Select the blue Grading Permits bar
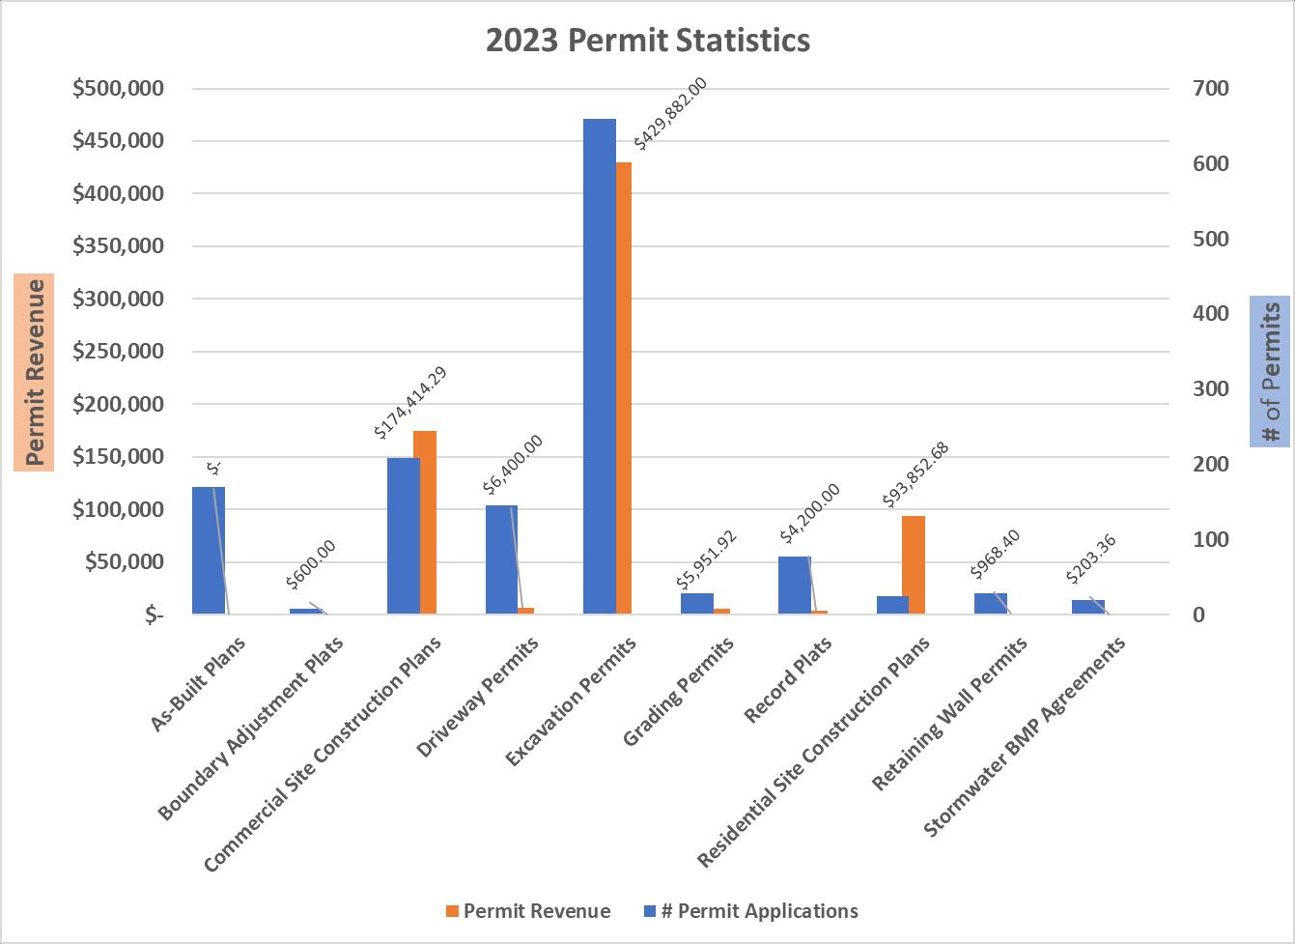The image size is (1295, 944). point(697,604)
